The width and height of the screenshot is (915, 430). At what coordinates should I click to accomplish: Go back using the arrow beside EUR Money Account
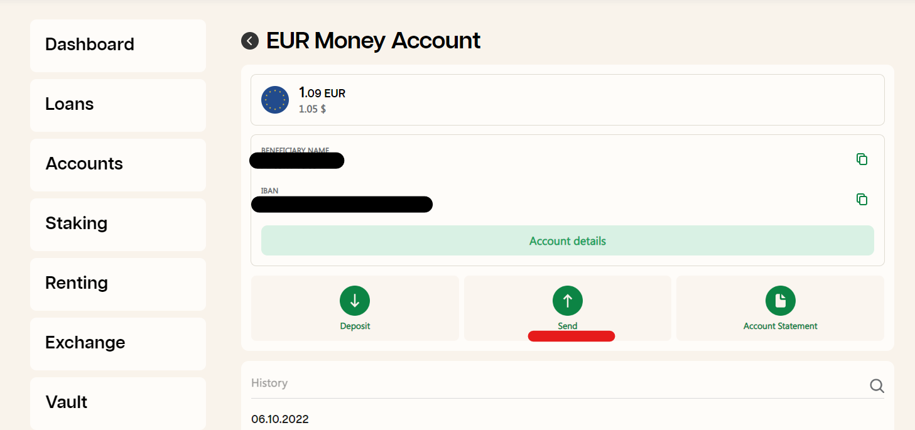pos(250,41)
